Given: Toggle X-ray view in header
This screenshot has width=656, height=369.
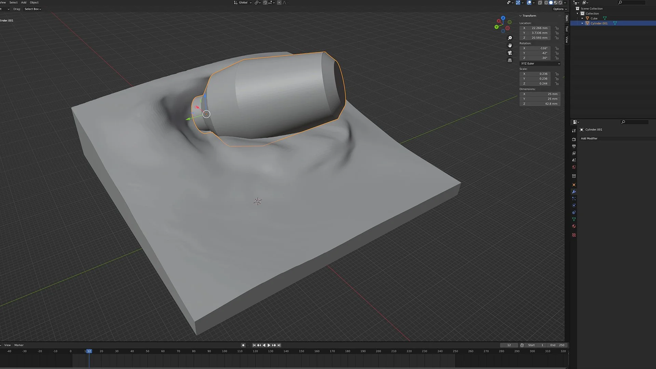Looking at the screenshot, I should (540, 3).
